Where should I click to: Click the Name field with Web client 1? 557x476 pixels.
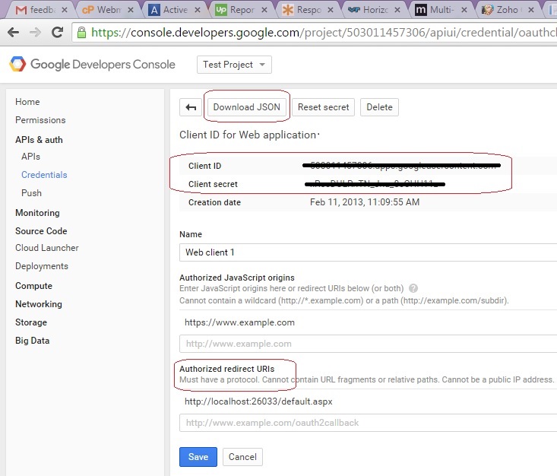[x=368, y=252]
